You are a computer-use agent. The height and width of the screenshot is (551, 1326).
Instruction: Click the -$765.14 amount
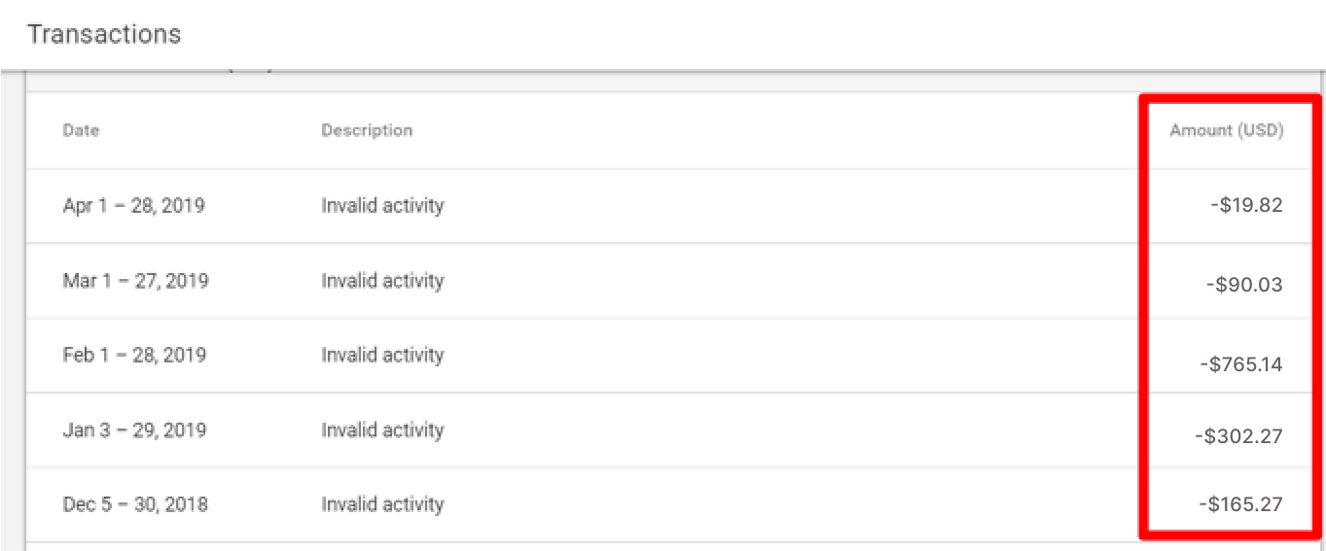(x=1240, y=364)
